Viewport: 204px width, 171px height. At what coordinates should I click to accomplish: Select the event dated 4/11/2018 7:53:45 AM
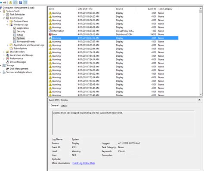pos(113,92)
